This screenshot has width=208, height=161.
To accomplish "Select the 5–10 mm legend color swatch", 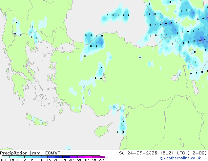I will pos(36,157).
